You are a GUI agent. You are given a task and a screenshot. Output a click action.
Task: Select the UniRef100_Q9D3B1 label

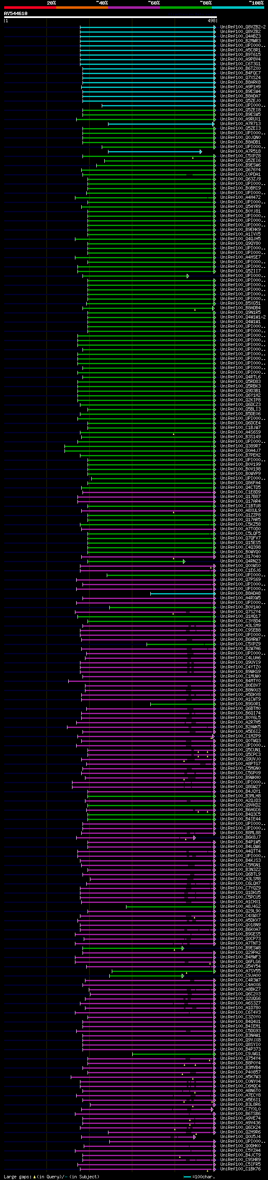pos(240,391)
